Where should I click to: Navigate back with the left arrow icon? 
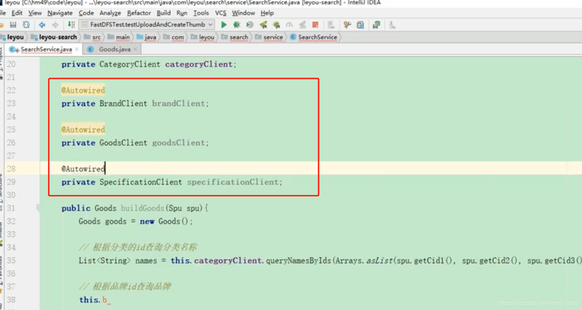pyautogui.click(x=42, y=25)
